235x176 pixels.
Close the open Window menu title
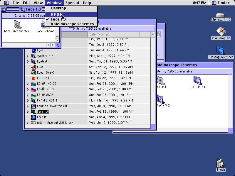pos(54,3)
